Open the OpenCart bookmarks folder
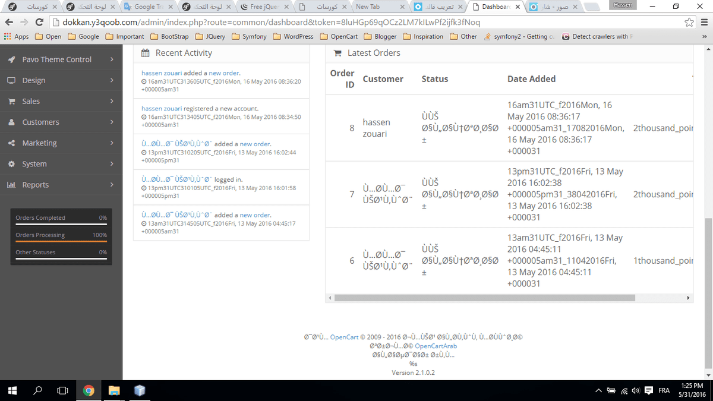Image resolution: width=713 pixels, height=401 pixels. click(339, 36)
